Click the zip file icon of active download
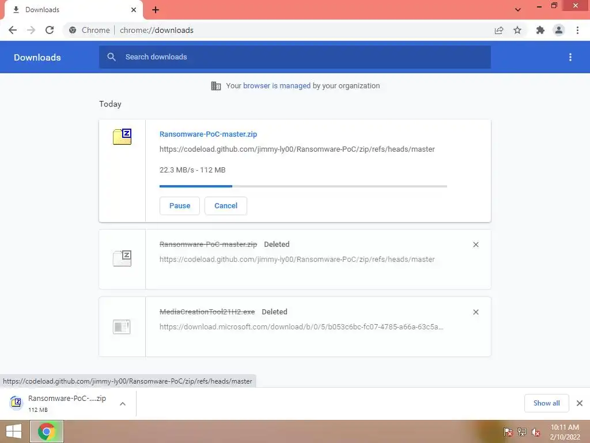 [122, 137]
